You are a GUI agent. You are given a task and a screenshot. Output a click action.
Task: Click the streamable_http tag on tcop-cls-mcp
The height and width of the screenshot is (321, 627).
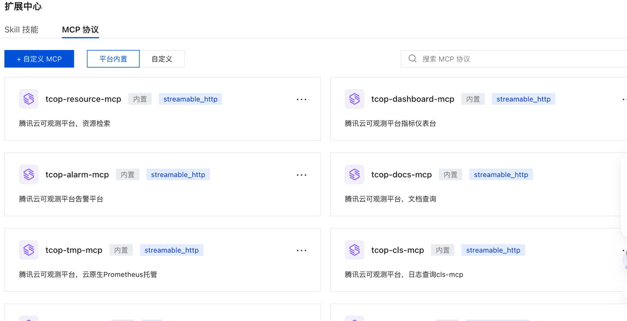coord(493,250)
